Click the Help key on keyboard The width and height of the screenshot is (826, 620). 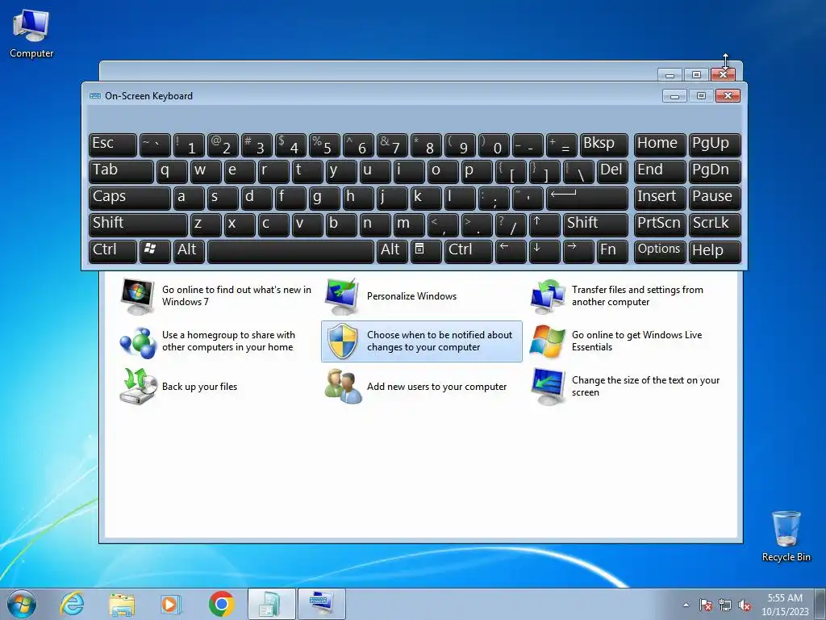(715, 250)
